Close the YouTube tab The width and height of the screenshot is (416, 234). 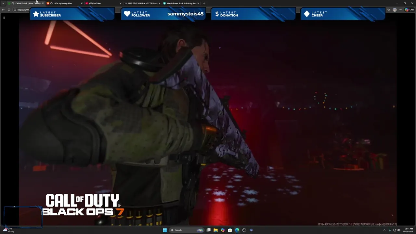[121, 3]
